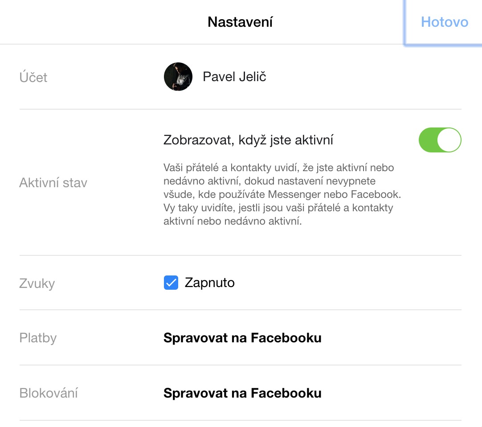482x427 pixels.
Task: Click the Blokování row label
Action: coord(49,393)
